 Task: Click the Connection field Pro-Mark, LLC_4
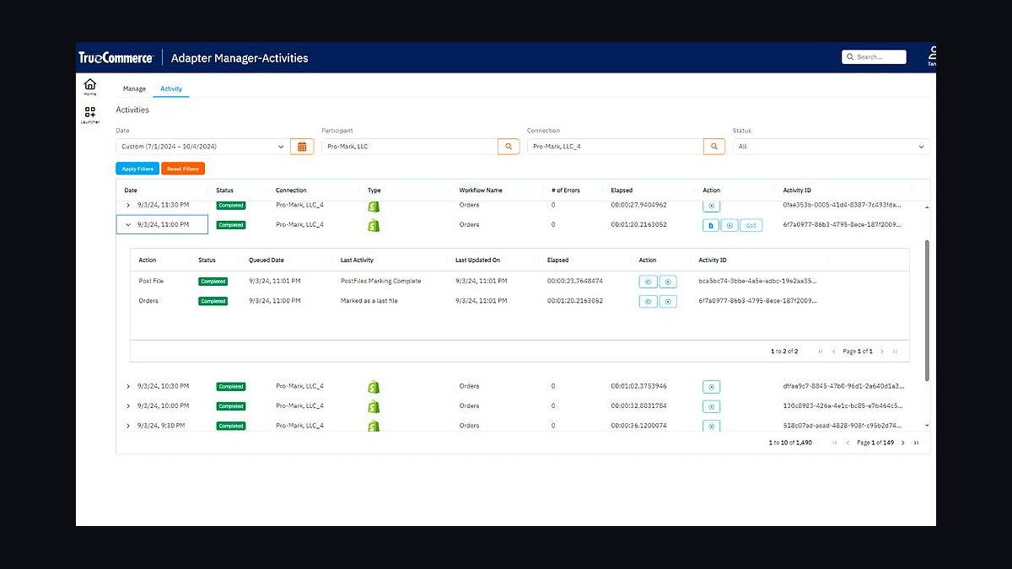point(616,147)
